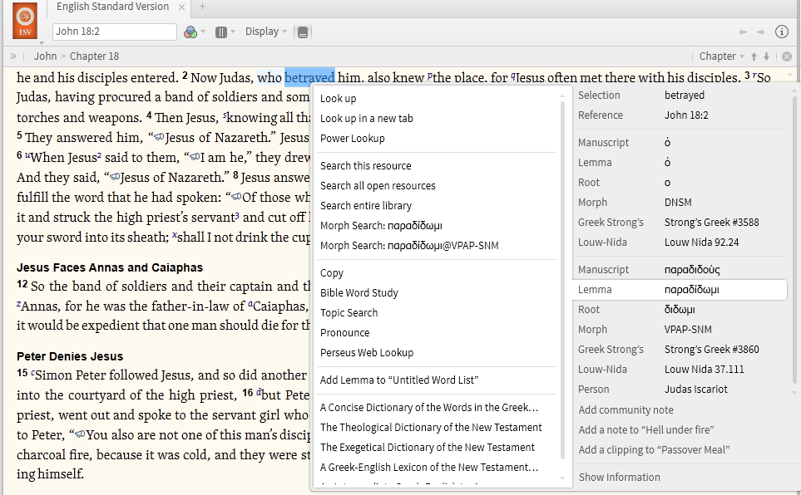Go forward with the right arrow

(760, 32)
